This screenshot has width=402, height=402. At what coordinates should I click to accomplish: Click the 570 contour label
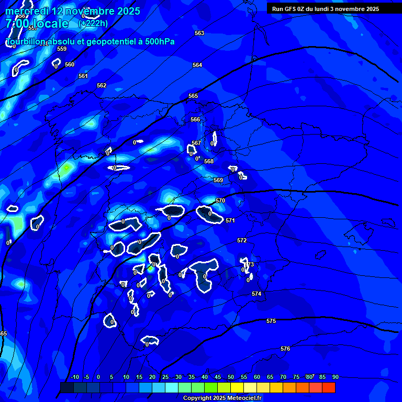[220, 200]
